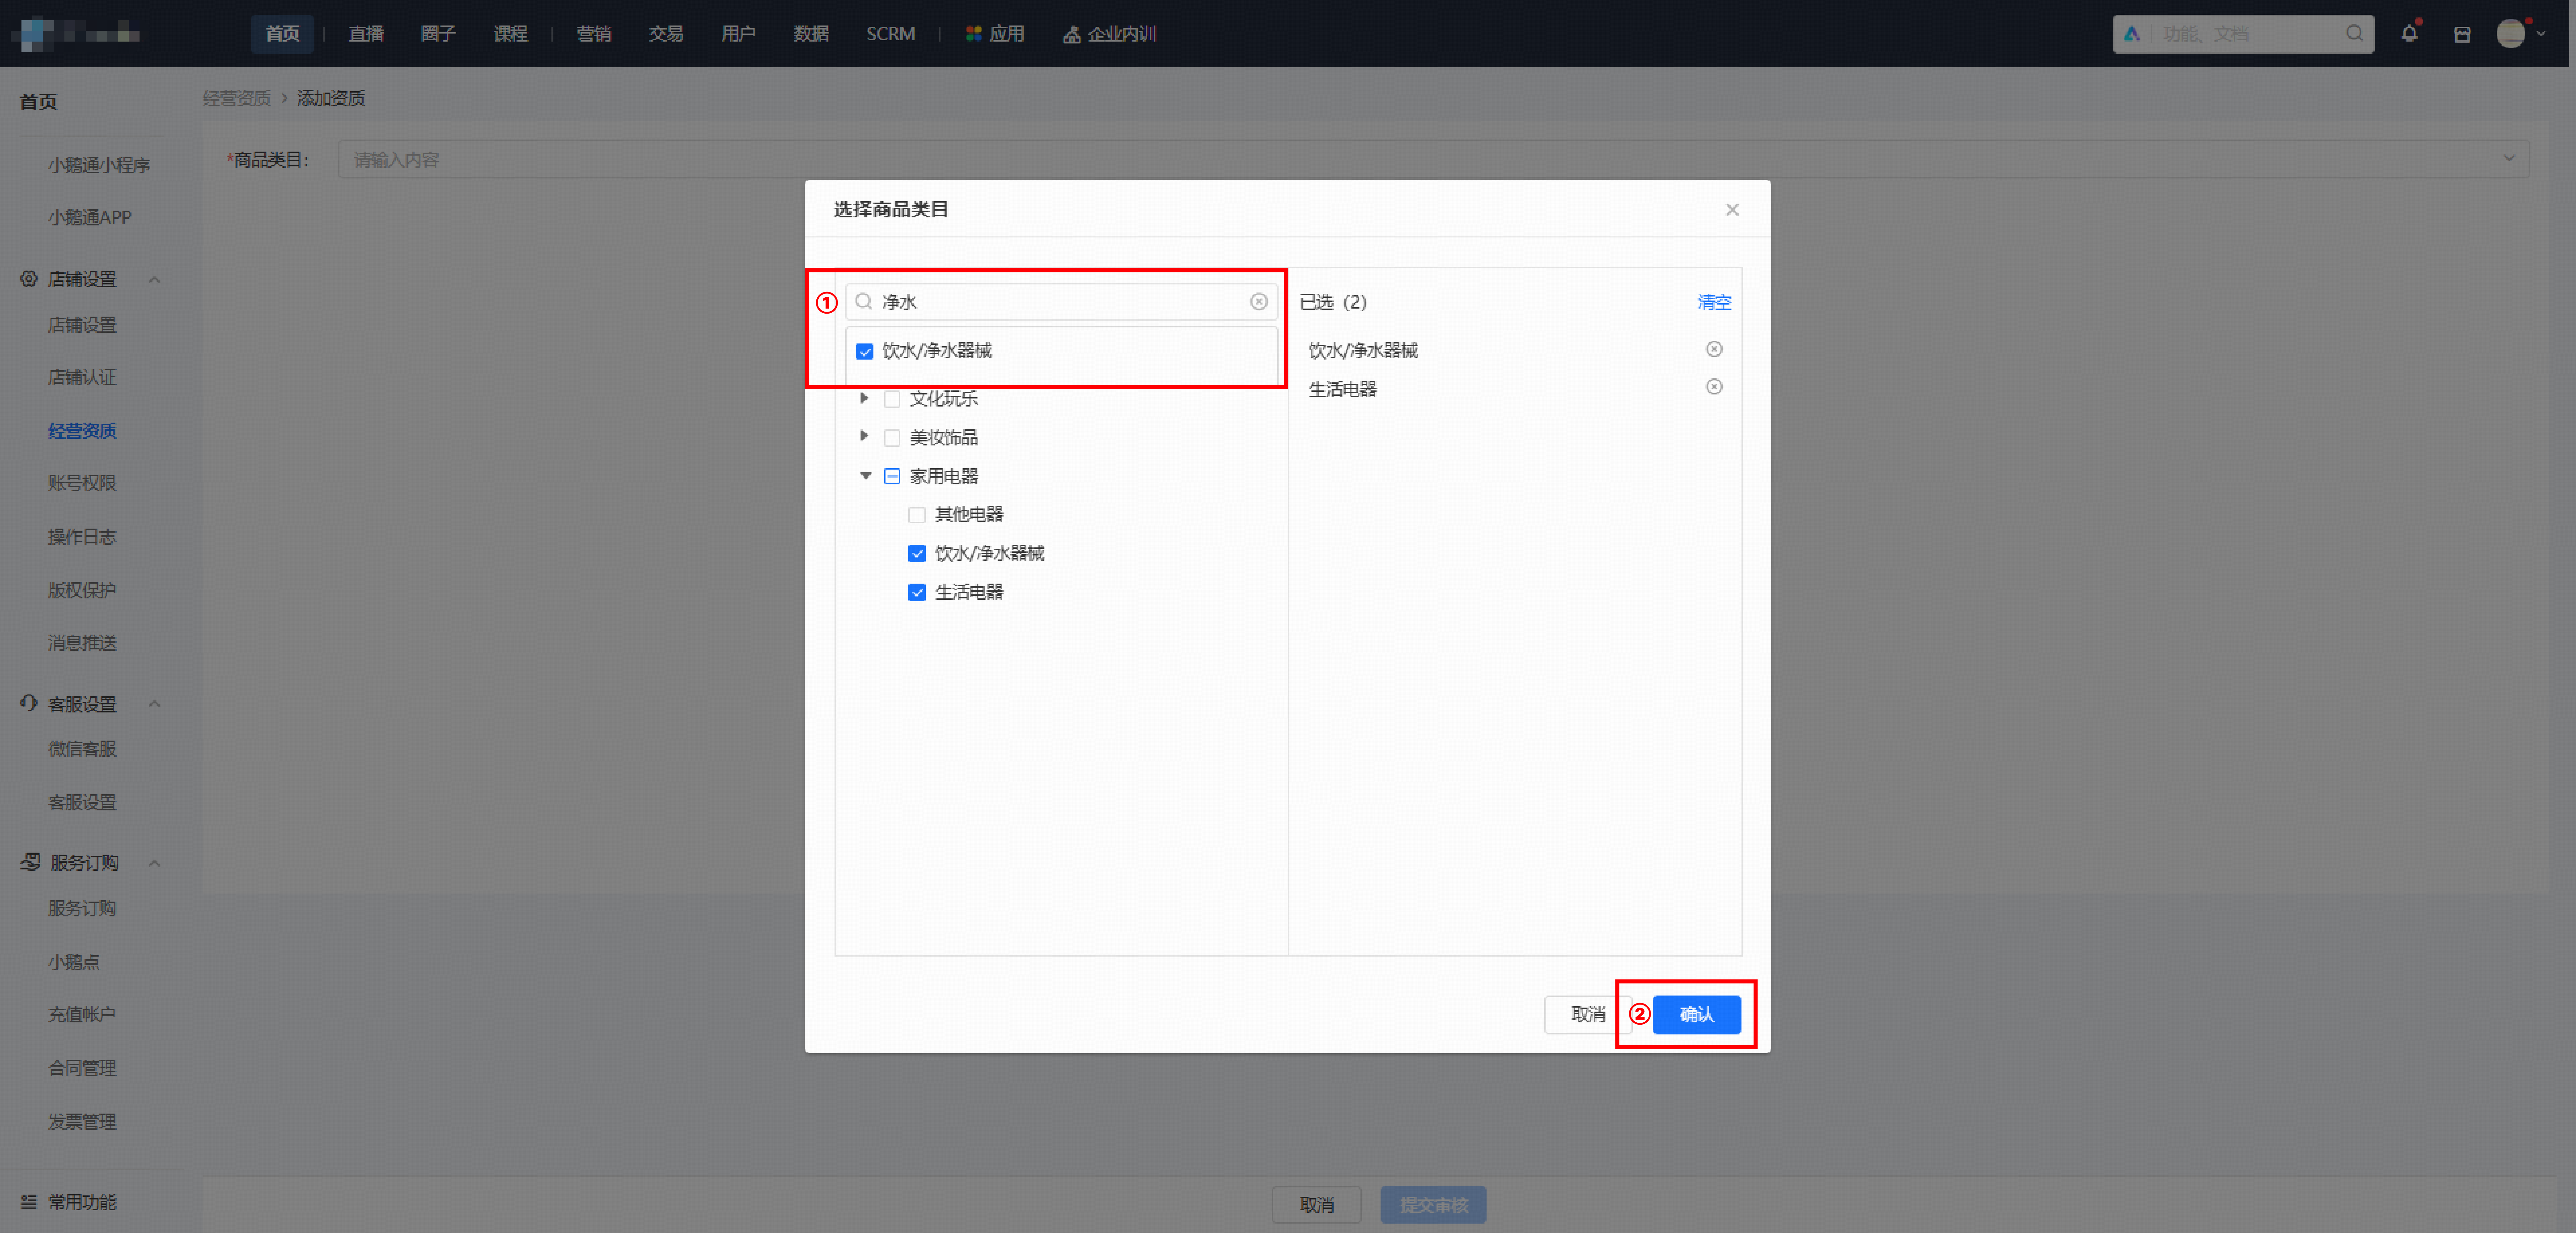The height and width of the screenshot is (1233, 2576).
Task: Open the 首页 top navigation tab
Action: [282, 34]
